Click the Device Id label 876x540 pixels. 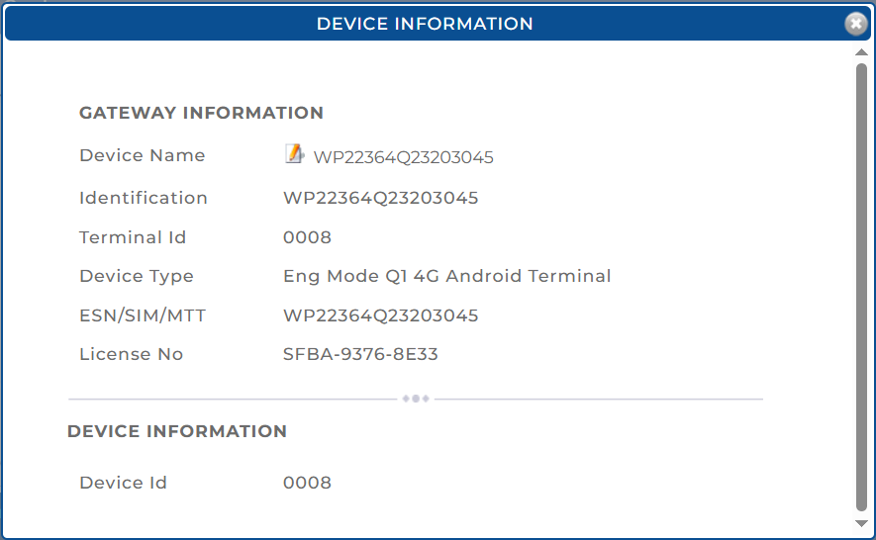click(x=123, y=483)
